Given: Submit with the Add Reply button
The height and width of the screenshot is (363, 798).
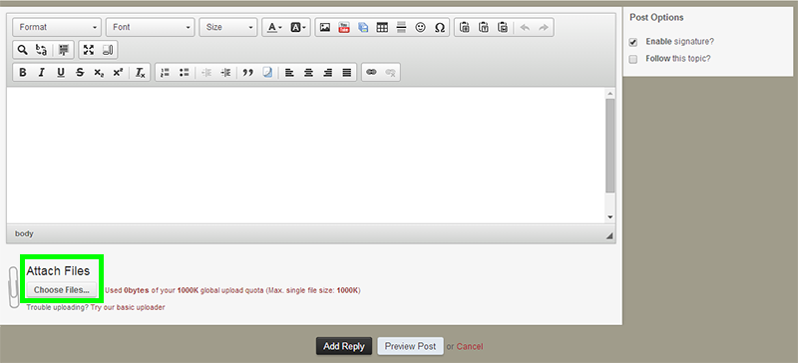Looking at the screenshot, I should click(x=344, y=346).
